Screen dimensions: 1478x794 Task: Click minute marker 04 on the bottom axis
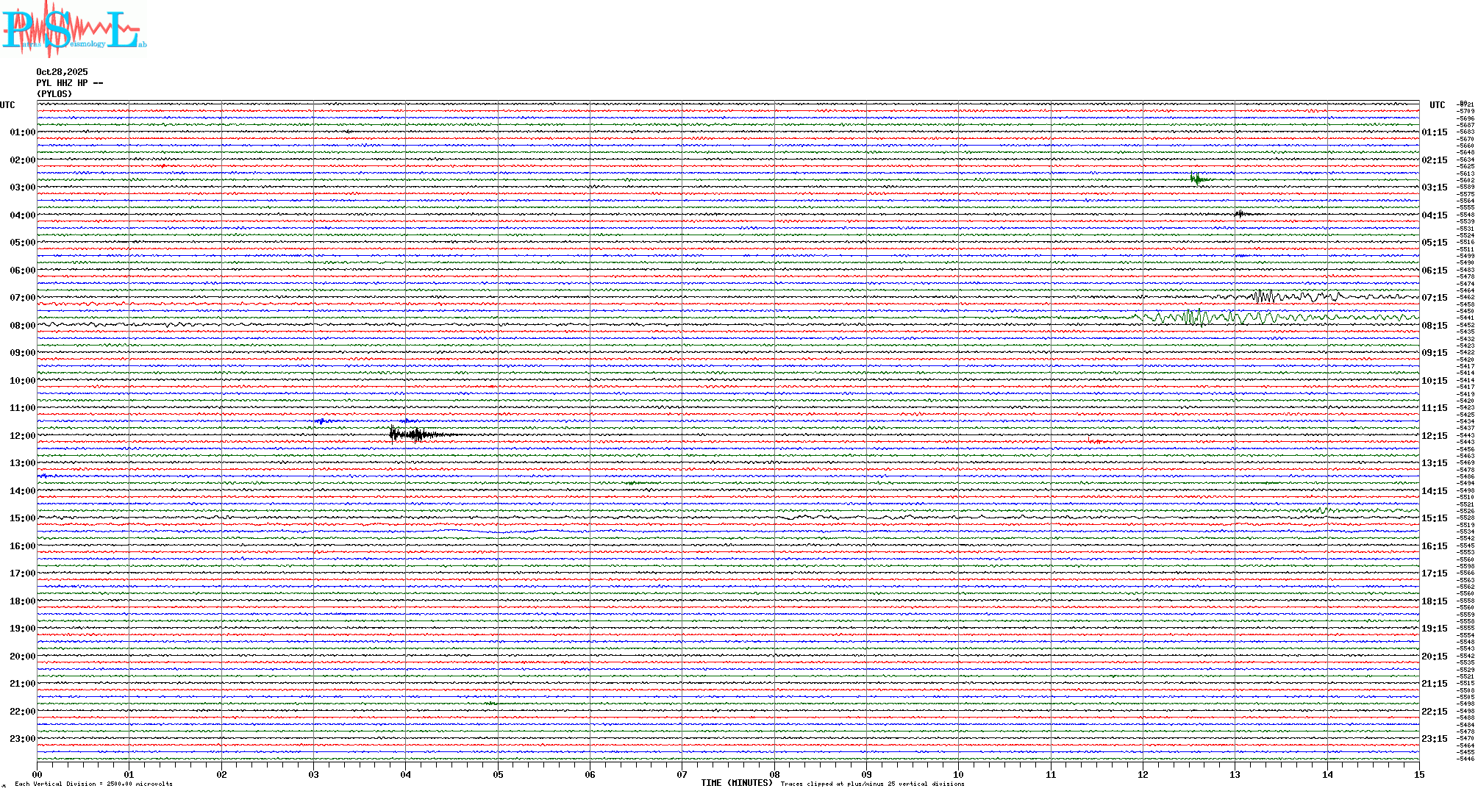[406, 774]
